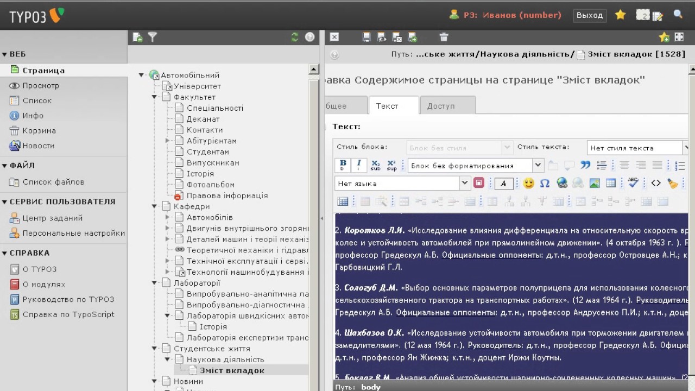Open the page tree filter
This screenshot has height=391, width=695.
pyautogui.click(x=153, y=37)
